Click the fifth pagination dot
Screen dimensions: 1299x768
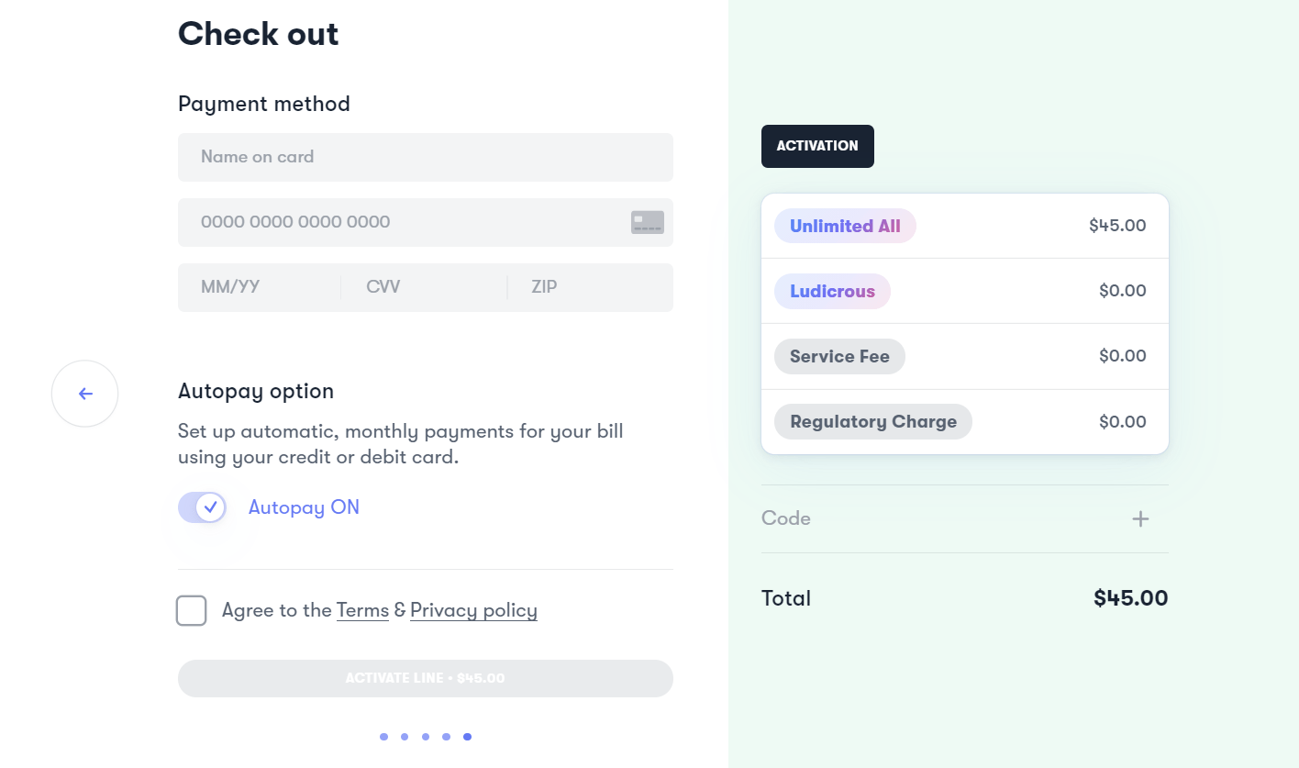[x=468, y=737]
